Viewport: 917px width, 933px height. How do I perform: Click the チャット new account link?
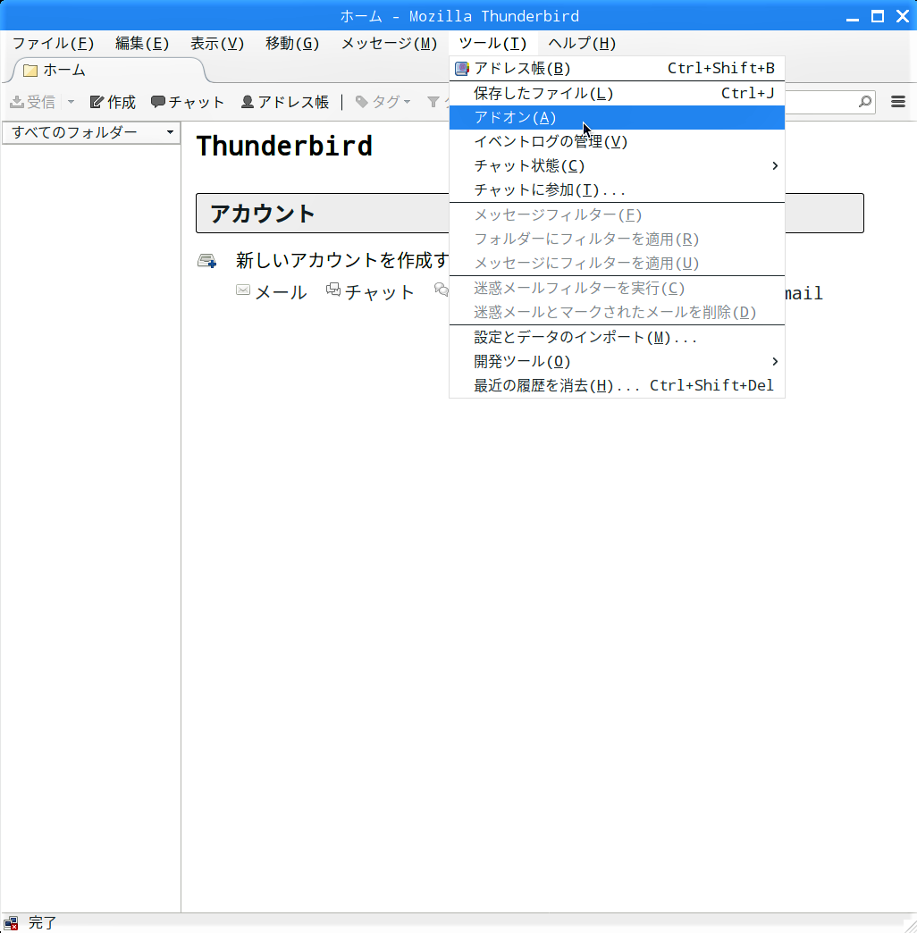(x=369, y=291)
